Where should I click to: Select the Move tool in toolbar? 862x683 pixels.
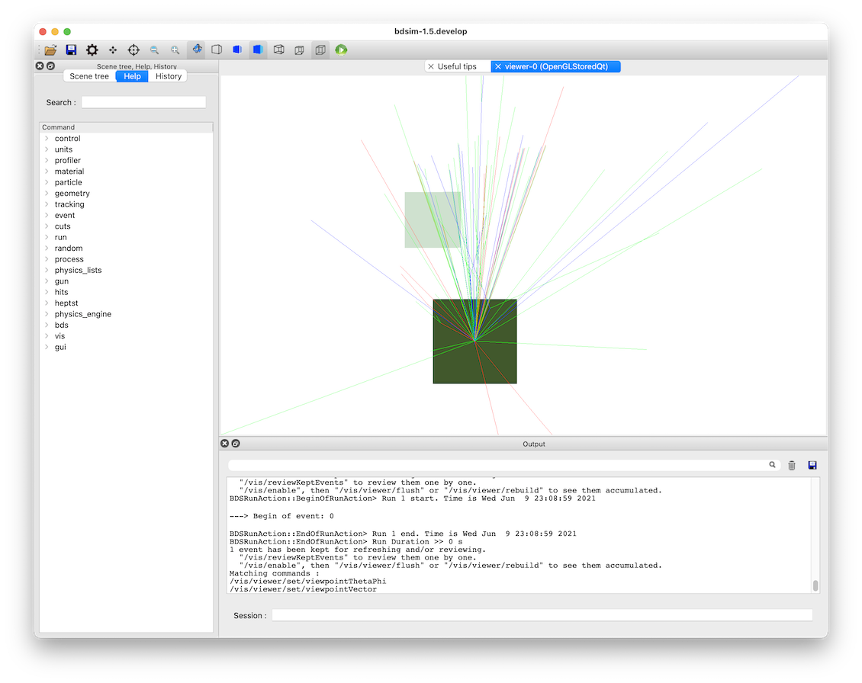(x=113, y=50)
